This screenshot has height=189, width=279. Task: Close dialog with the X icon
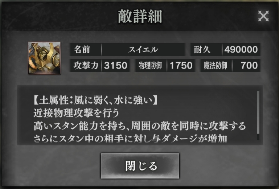[263, 16]
